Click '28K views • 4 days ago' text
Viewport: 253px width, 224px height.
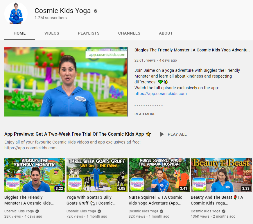(x=23, y=216)
